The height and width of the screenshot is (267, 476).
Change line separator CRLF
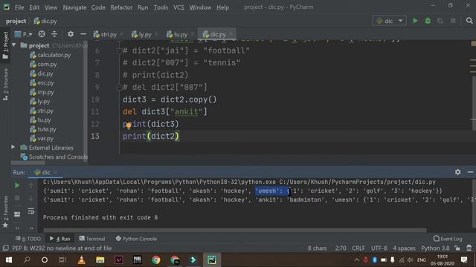pyautogui.click(x=358, y=248)
